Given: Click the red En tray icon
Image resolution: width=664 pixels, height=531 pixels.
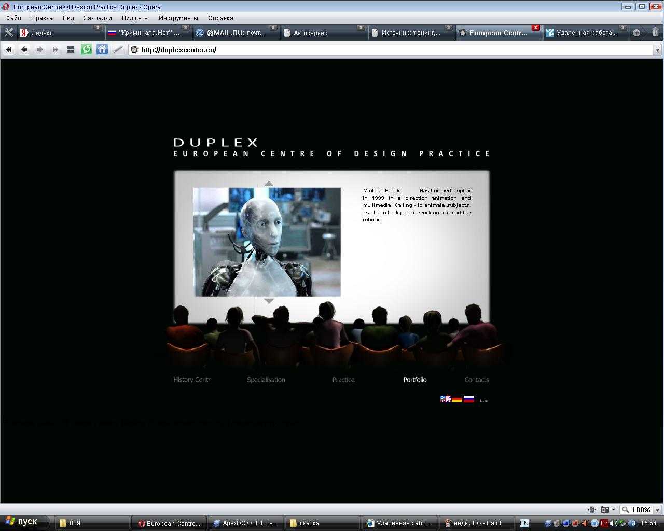Looking at the screenshot, I should 604,523.
